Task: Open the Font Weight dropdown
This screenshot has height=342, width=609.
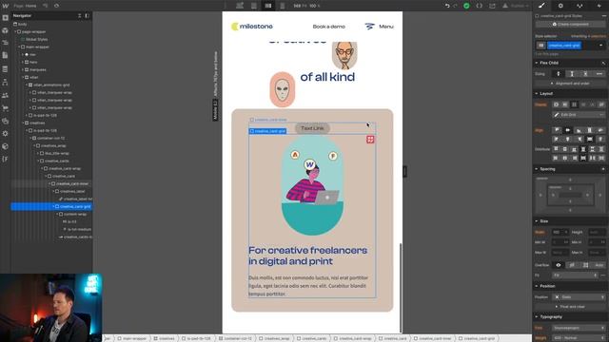Action: coord(579,338)
